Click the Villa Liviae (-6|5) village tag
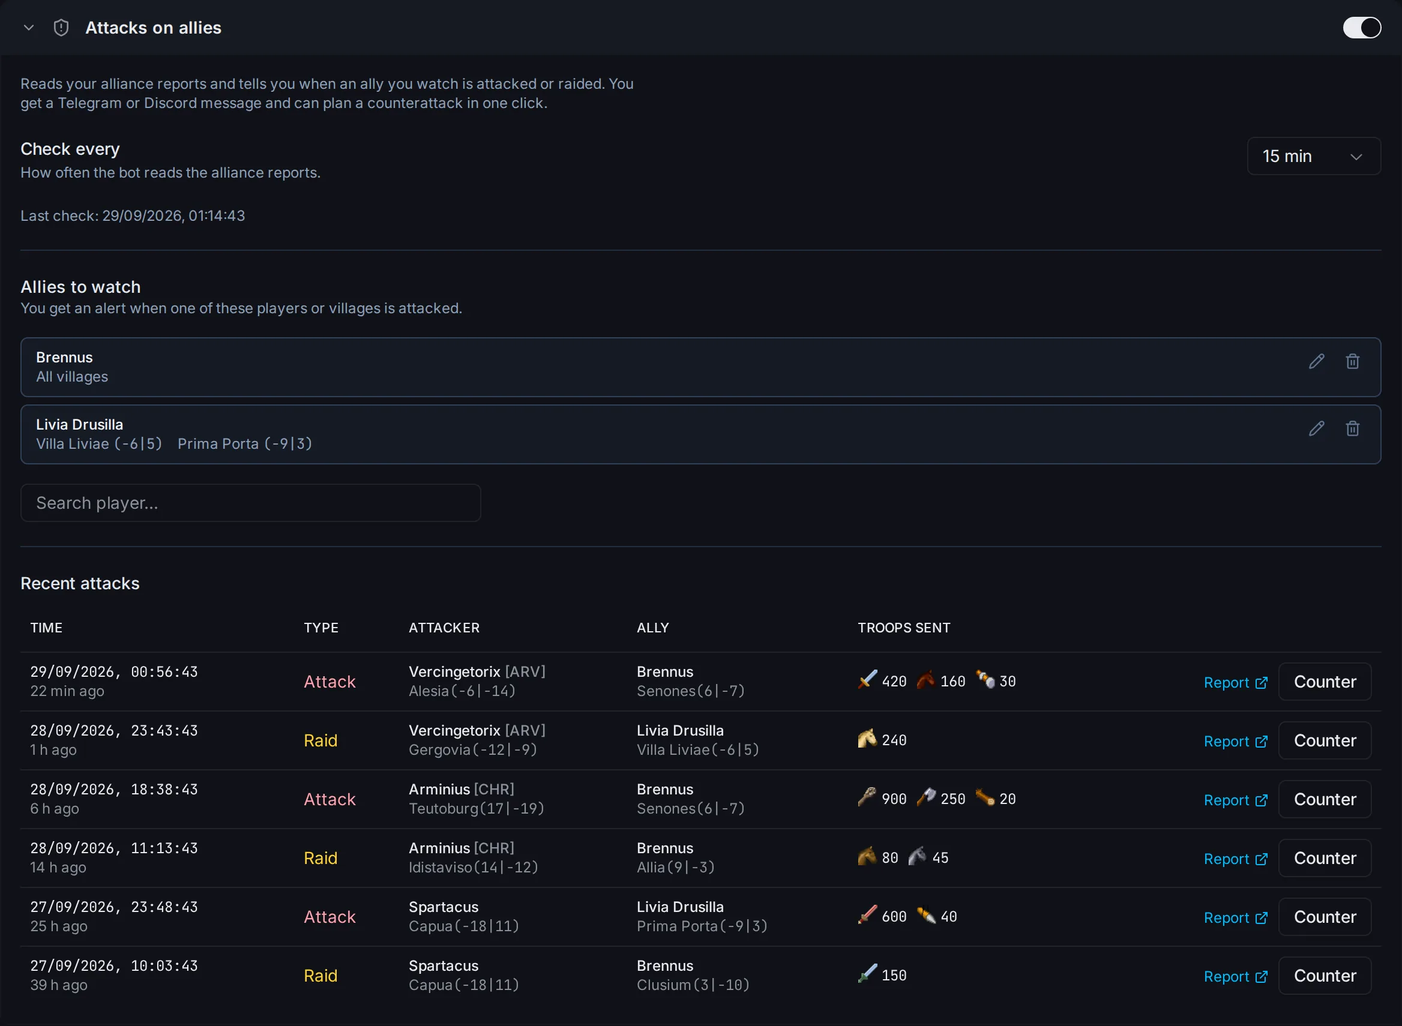 coord(99,444)
